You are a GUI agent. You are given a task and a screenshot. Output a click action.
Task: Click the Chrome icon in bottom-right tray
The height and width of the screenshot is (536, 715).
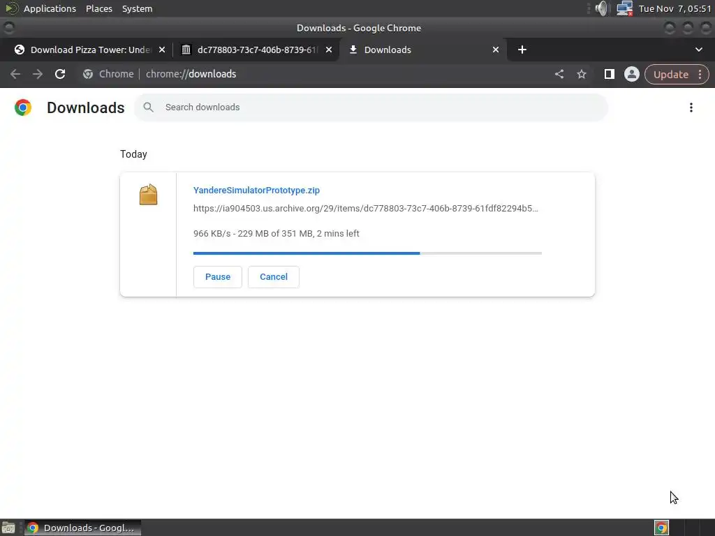(x=661, y=528)
